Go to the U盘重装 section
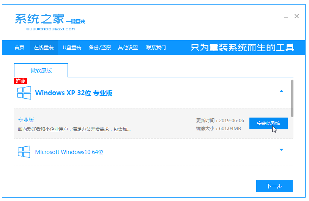The image size is (309, 201). click(72, 47)
